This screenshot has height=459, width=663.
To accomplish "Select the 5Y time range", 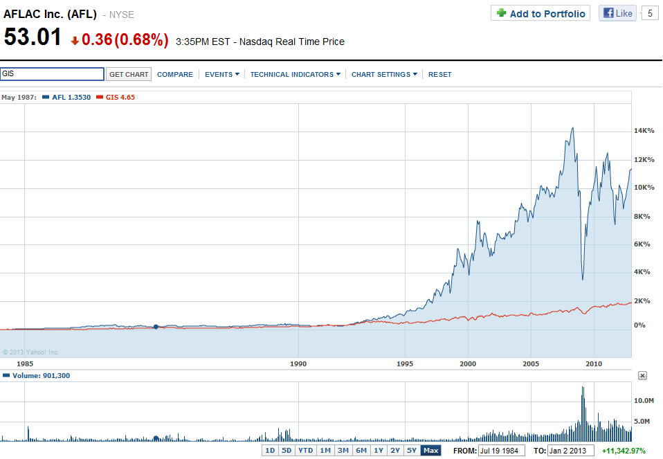I will [411, 451].
